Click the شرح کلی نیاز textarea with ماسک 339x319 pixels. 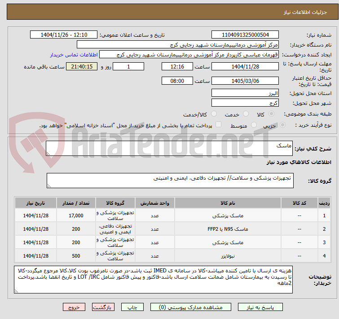(x=169, y=148)
